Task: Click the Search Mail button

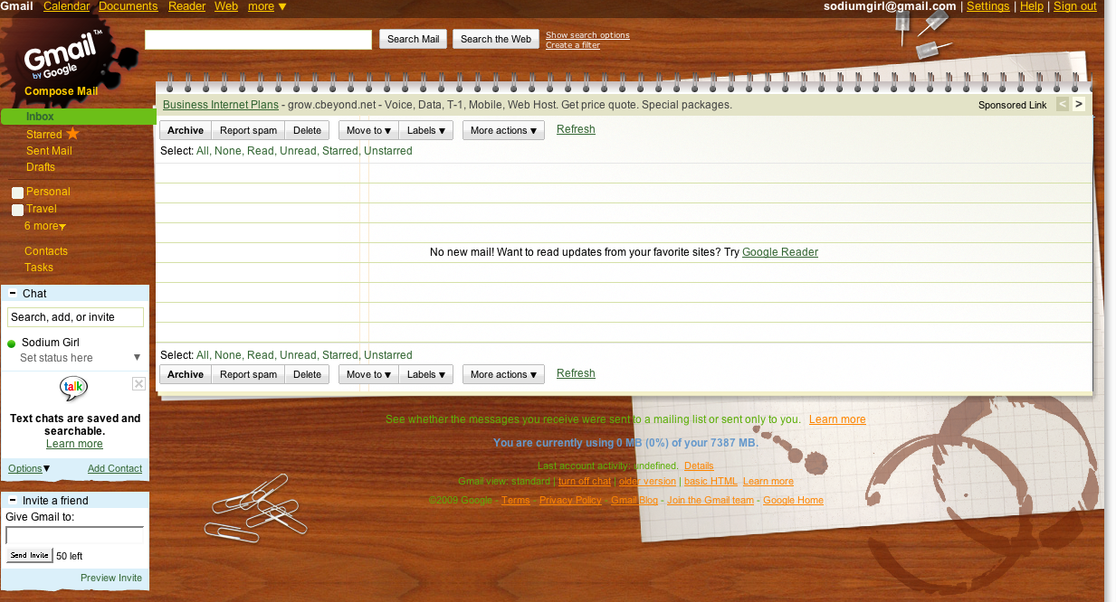Action: (x=414, y=39)
